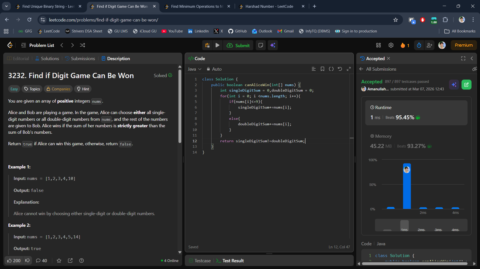Open the layout grid icon
This screenshot has height=269, width=480.
point(378,45)
